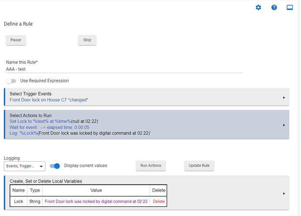Toggle Use Required Expression switch
This screenshot has width=301, height=216.
[11, 81]
